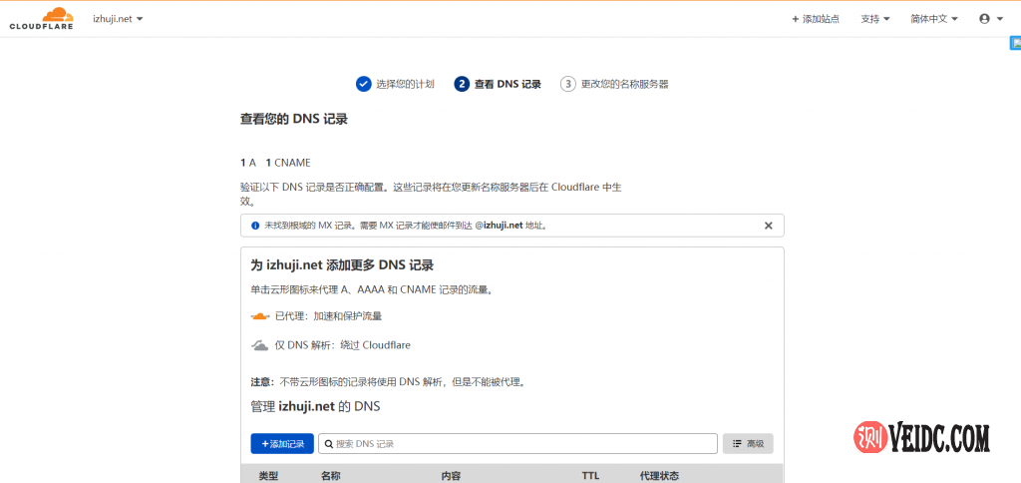The image size is (1021, 483).
Task: Open the user account menu icon
Action: (x=990, y=19)
